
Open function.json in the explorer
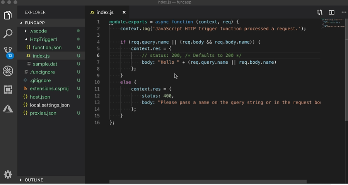click(47, 48)
